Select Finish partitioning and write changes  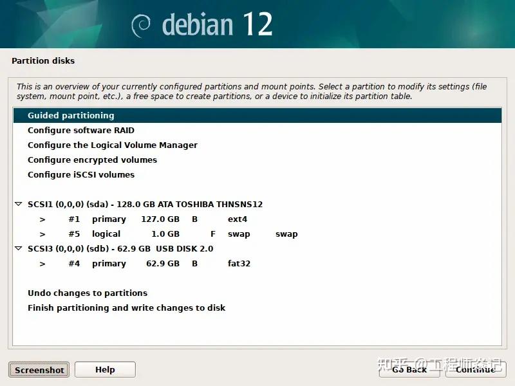click(126, 308)
